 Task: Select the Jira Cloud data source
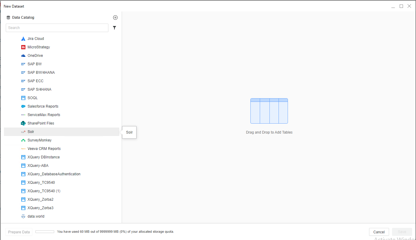tap(61, 39)
